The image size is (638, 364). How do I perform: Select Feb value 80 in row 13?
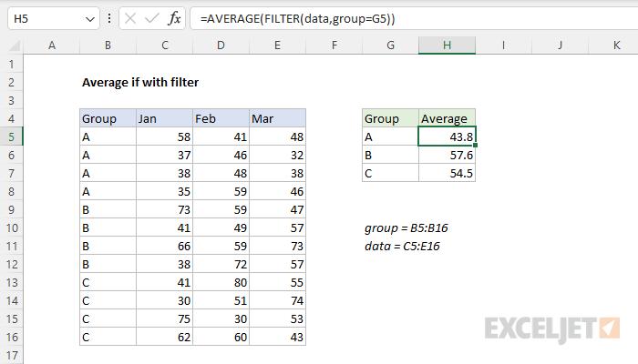click(x=221, y=282)
